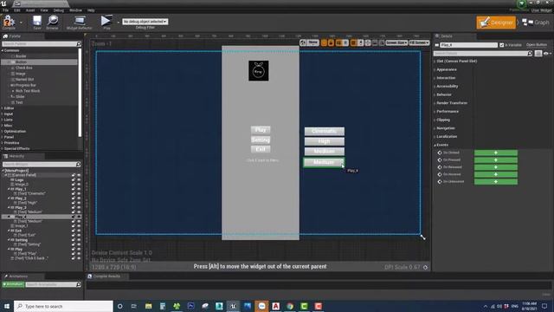Add a new Animation
The width and height of the screenshot is (554, 312).
(x=13, y=284)
